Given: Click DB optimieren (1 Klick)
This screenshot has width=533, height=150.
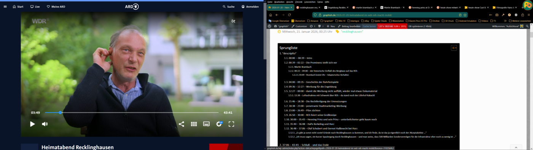Looking at the screenshot, I should click(x=420, y=26).
